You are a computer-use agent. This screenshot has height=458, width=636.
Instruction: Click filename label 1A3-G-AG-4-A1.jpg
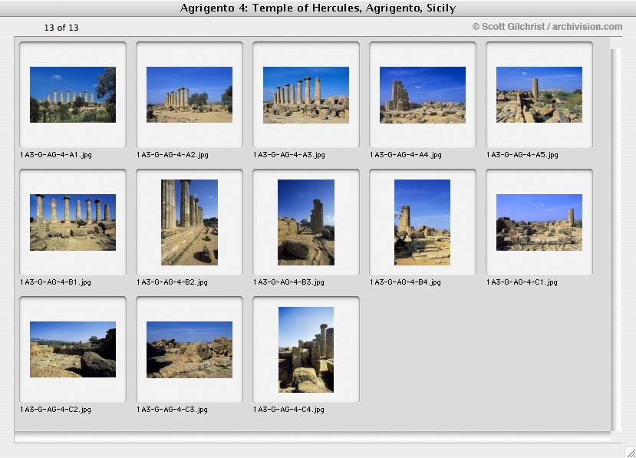point(56,155)
